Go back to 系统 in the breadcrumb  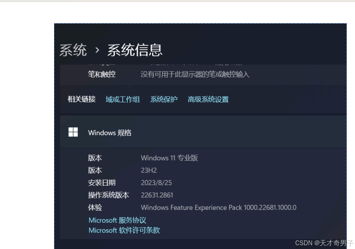tap(73, 50)
